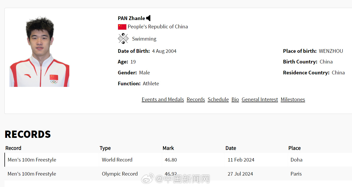This screenshot has width=352, height=187.
Task: Click the Swimming sport pictogram
Action: (x=123, y=38)
